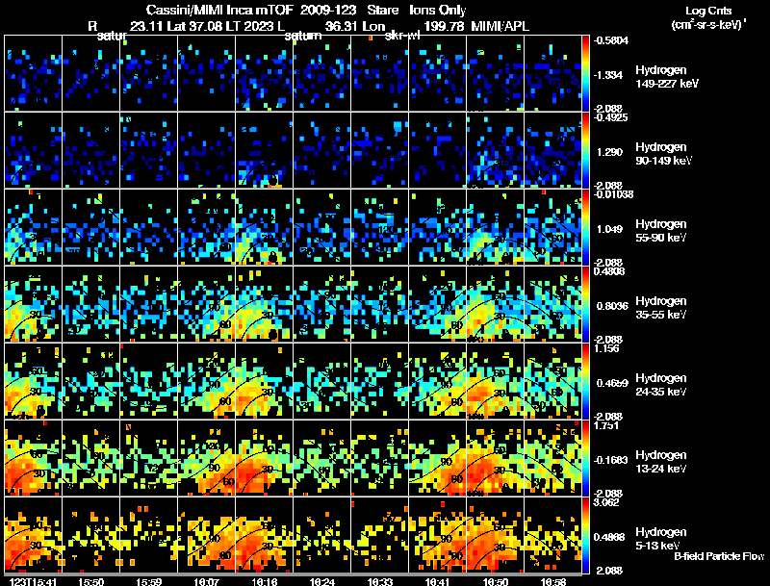Click the 1.751 color scale value
The image size is (770, 586).
pos(606,426)
